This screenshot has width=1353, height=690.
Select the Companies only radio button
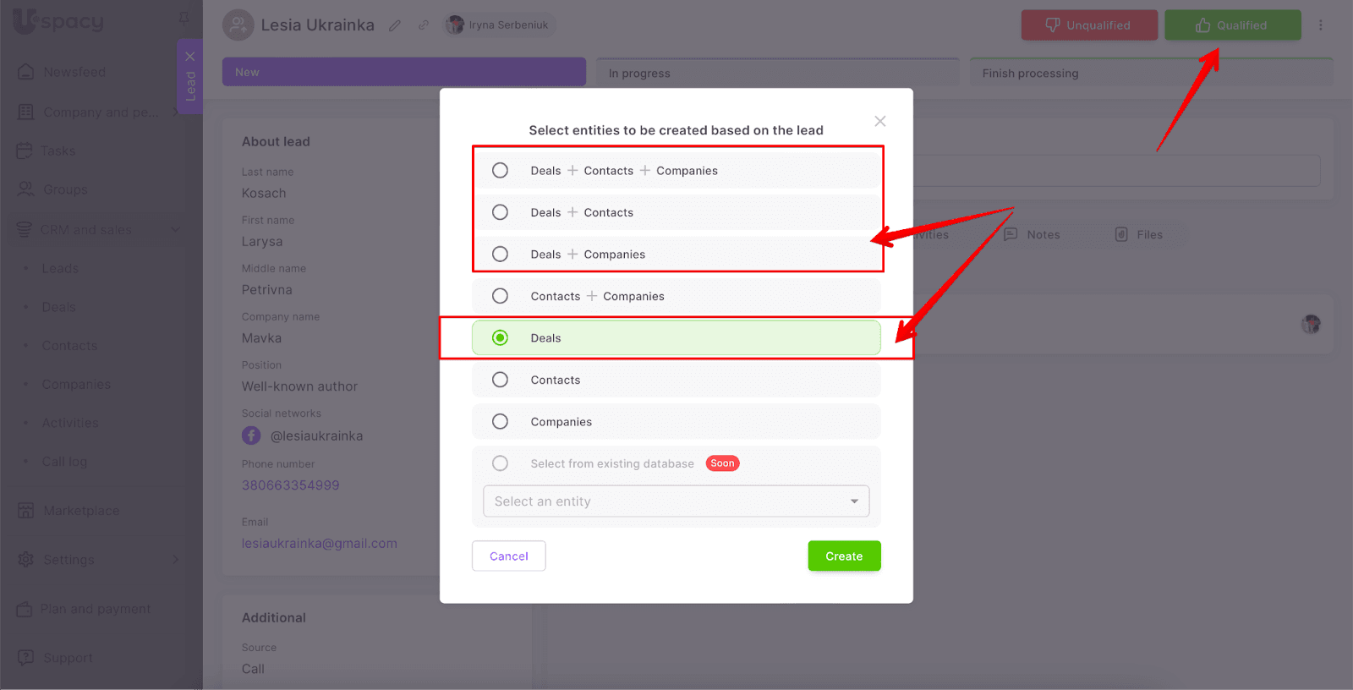coord(501,422)
